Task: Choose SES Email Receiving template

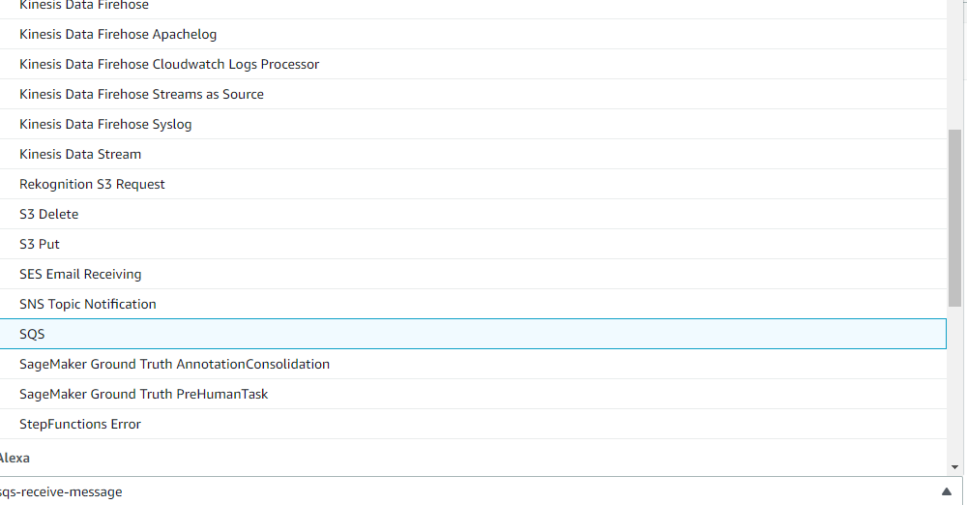Action: coord(473,274)
